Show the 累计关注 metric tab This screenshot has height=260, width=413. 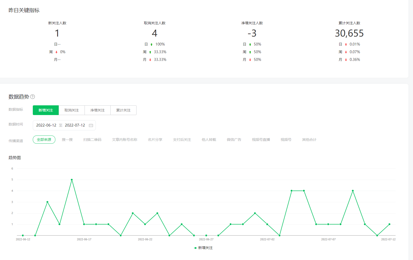pyautogui.click(x=123, y=110)
